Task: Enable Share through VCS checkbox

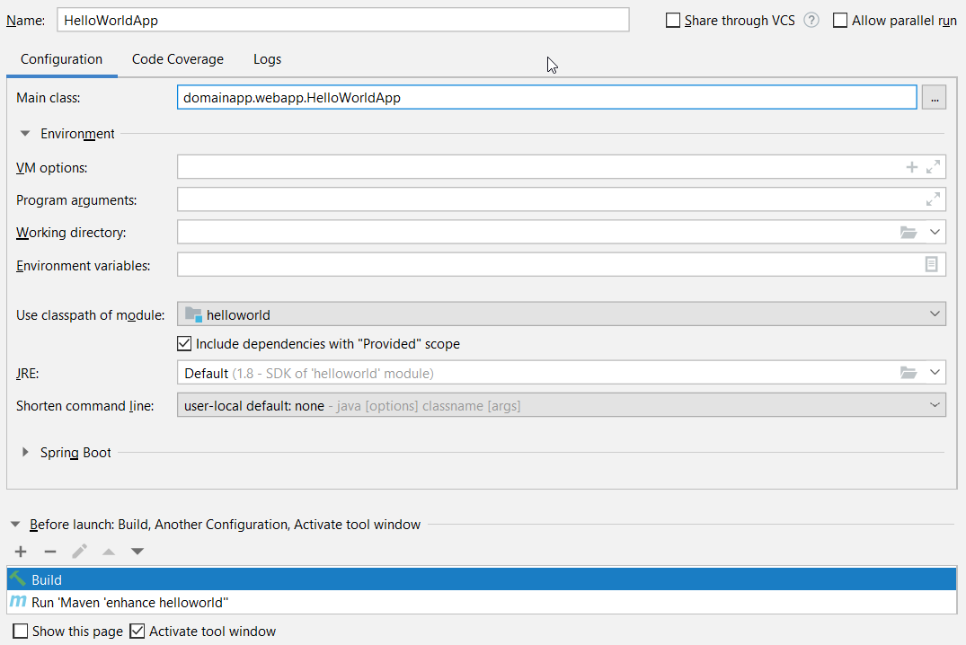Action: coord(673,21)
